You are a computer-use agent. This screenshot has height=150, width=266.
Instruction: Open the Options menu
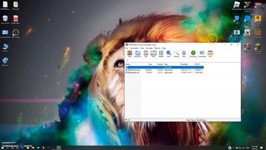[x=157, y=48]
